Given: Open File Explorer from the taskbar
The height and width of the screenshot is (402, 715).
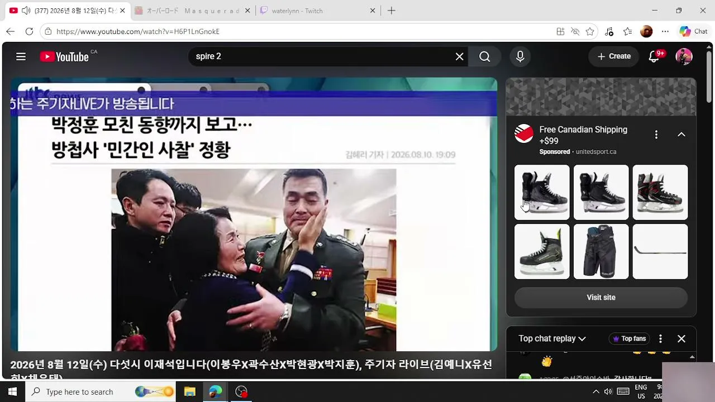Looking at the screenshot, I should [189, 391].
